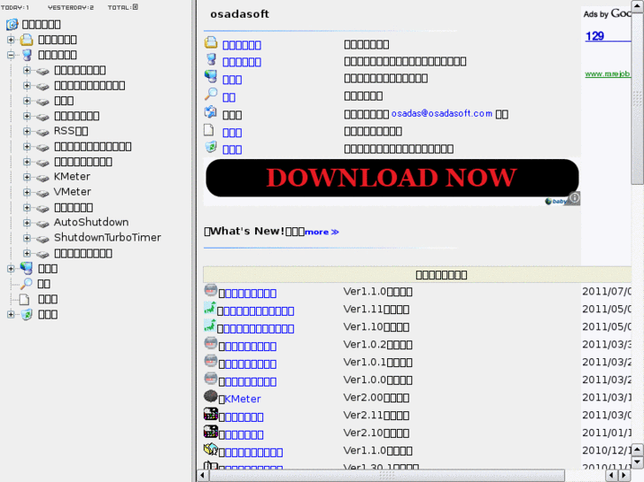The height and width of the screenshot is (482, 644).
Task: Click the drive icon beside the RSS tree item
Action: 43,132
